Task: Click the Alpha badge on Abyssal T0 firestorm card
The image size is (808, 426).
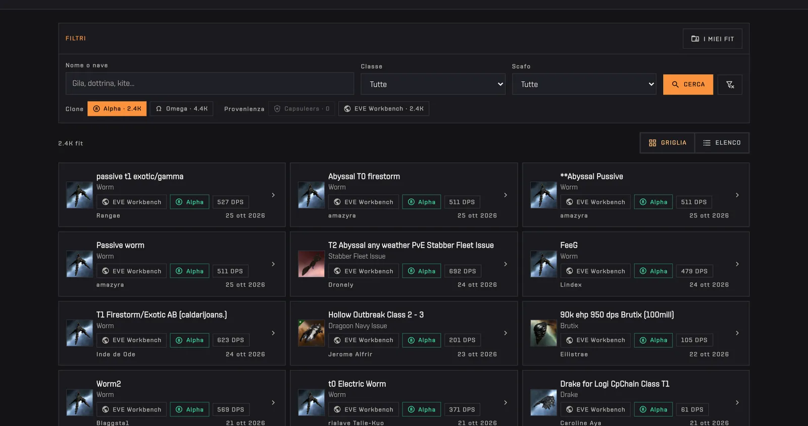Action: (x=422, y=202)
